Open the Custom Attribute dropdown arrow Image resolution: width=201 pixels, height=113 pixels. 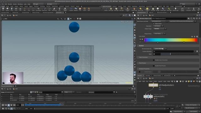tap(195, 51)
